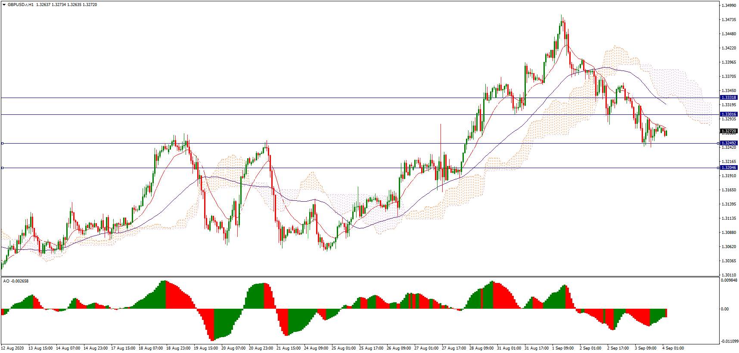This screenshot has width=739, height=353.
Task: Click the 18 Aug 23:00 time label
Action: [x=178, y=348]
